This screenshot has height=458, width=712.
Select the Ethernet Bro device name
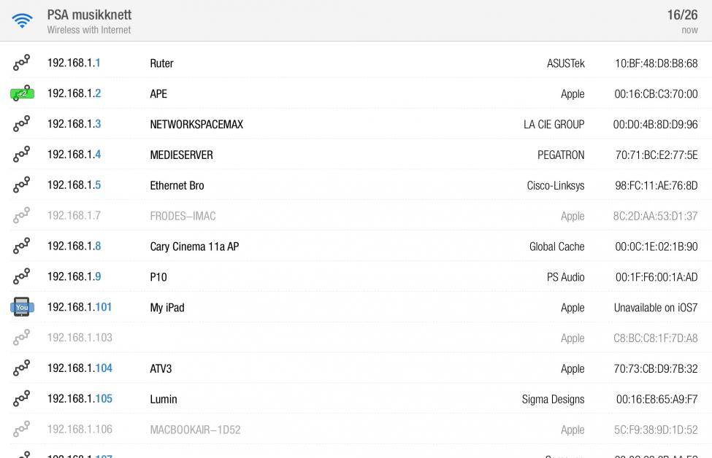(177, 186)
